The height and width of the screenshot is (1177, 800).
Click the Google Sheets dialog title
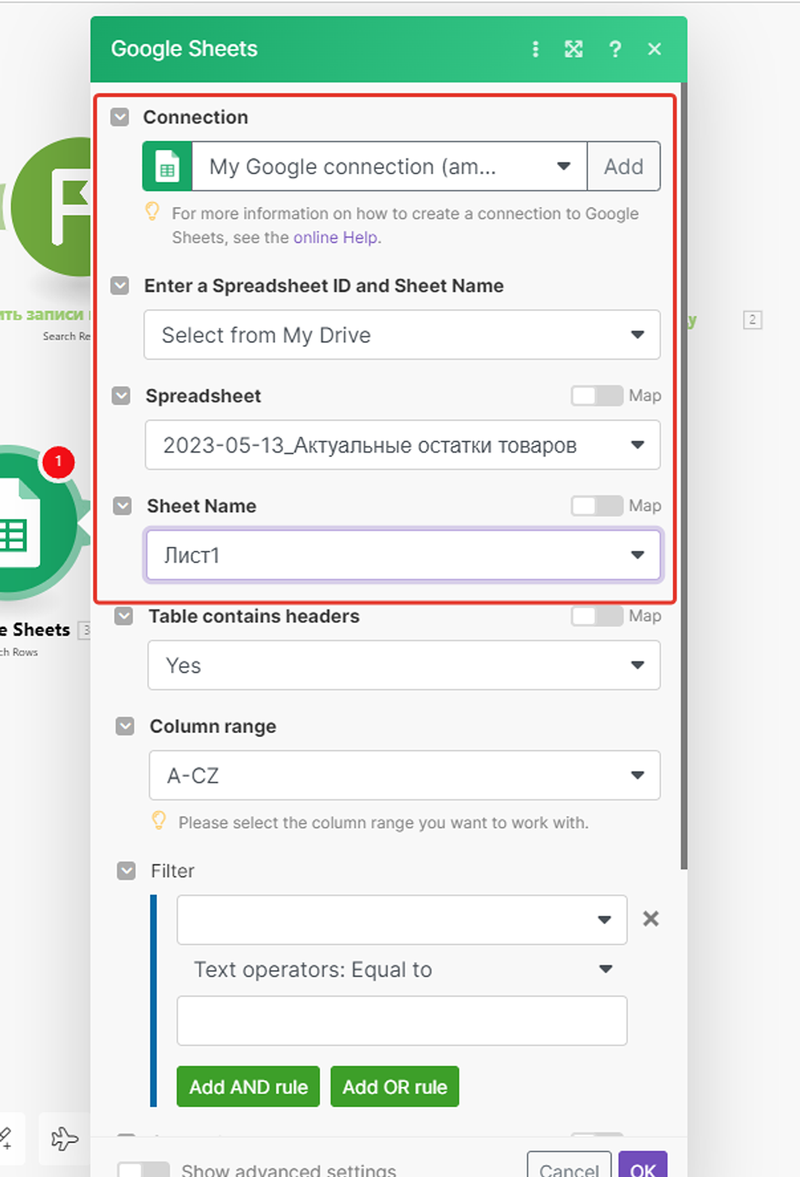[184, 49]
